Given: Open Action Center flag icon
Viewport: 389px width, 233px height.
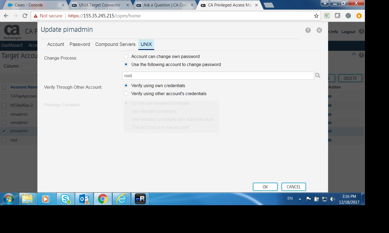Looking at the screenshot, I should pyautogui.click(x=309, y=199).
